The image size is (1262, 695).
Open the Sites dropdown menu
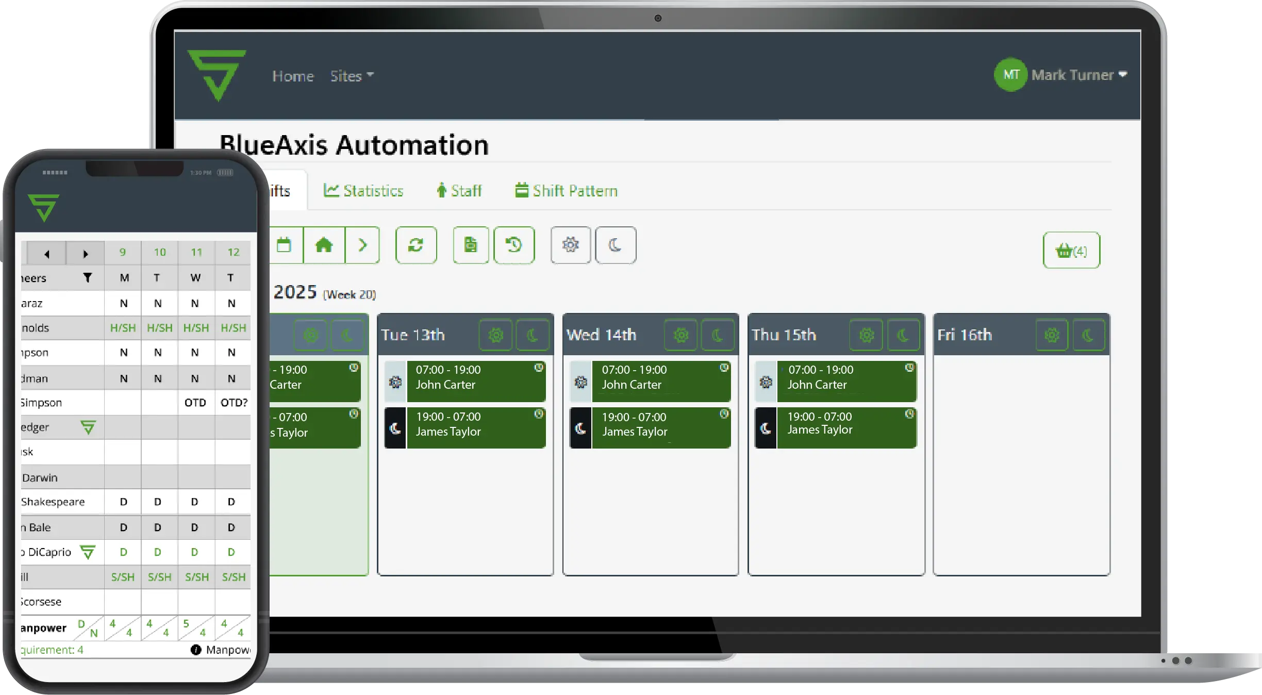coord(351,76)
